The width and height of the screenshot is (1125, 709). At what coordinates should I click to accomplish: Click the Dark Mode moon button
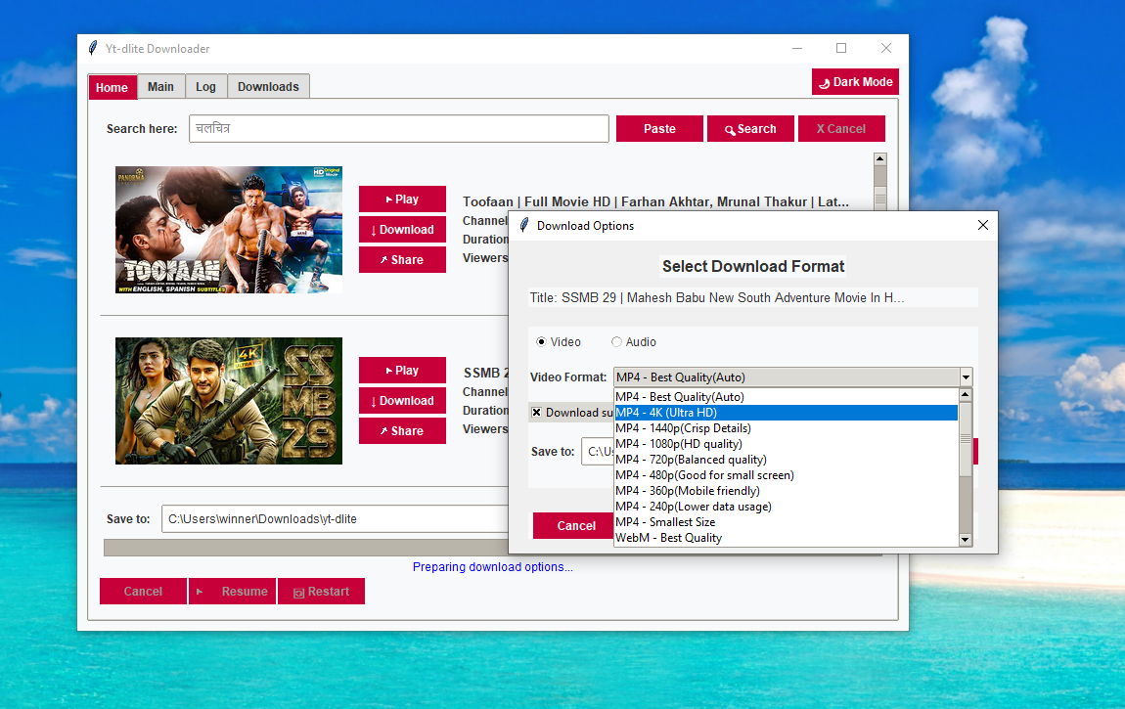pyautogui.click(x=855, y=82)
